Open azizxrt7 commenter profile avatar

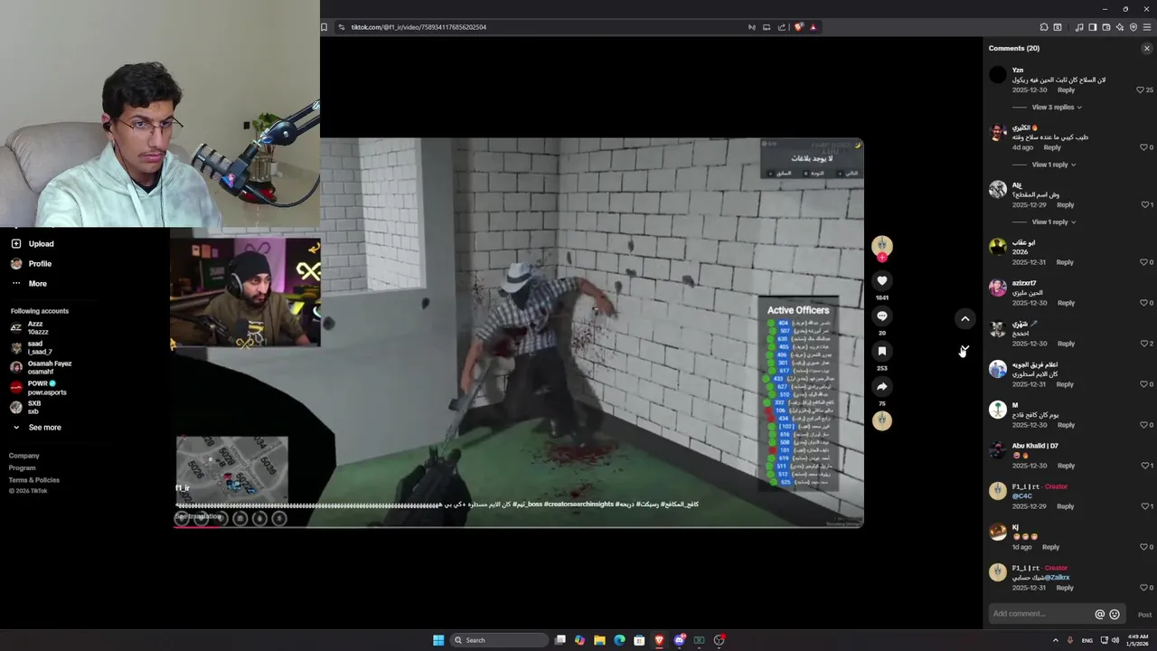(x=998, y=288)
